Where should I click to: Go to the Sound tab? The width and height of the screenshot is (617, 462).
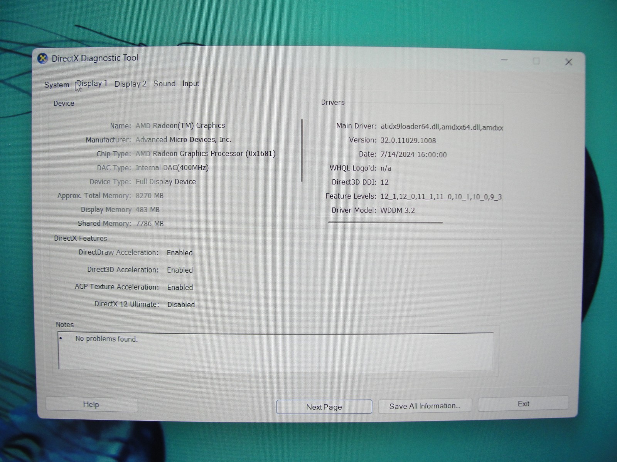(164, 84)
